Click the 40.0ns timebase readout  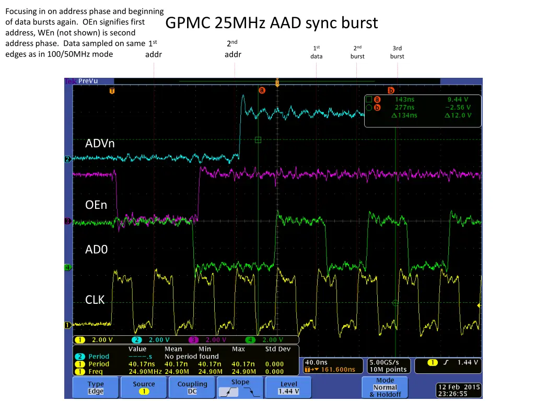click(316, 362)
